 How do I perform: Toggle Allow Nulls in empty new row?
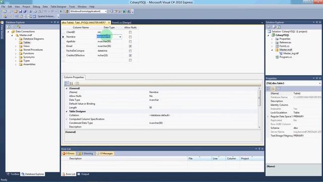tap(130, 60)
